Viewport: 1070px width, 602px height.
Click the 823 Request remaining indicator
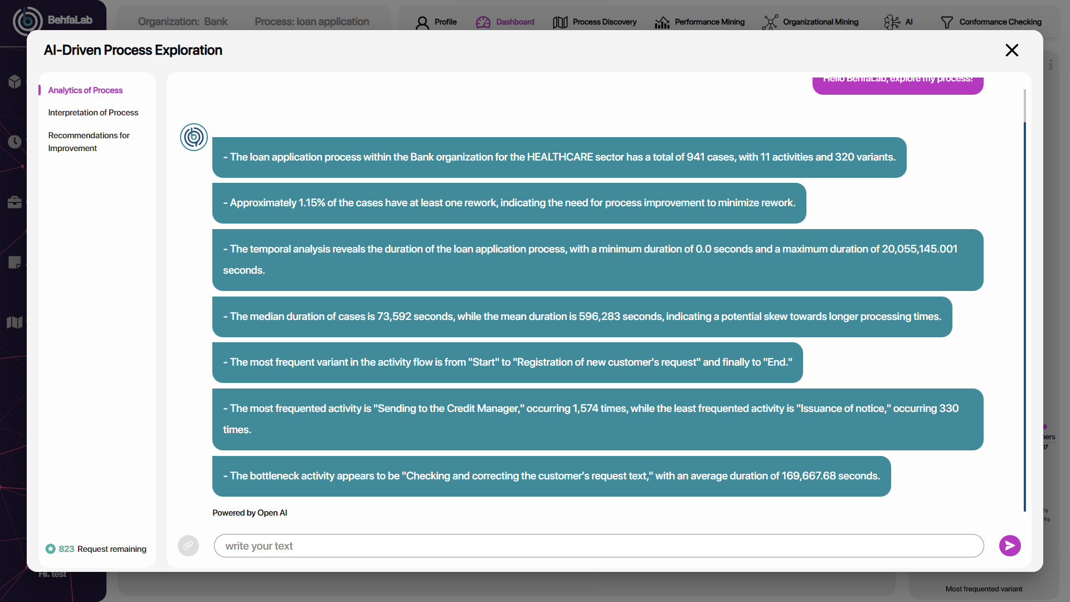tap(96, 549)
